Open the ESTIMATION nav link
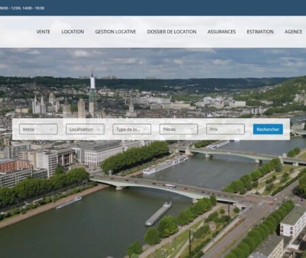 [260, 32]
